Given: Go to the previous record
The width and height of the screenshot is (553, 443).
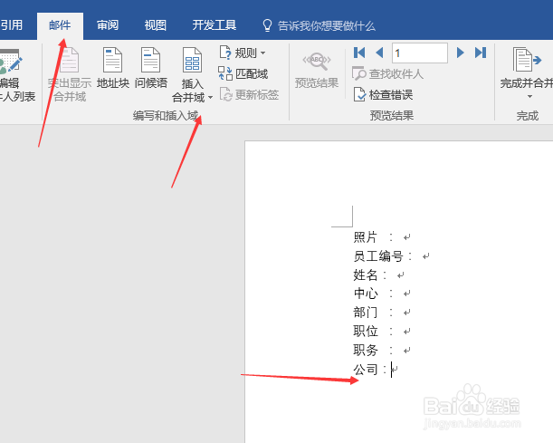Looking at the screenshot, I should tap(379, 53).
